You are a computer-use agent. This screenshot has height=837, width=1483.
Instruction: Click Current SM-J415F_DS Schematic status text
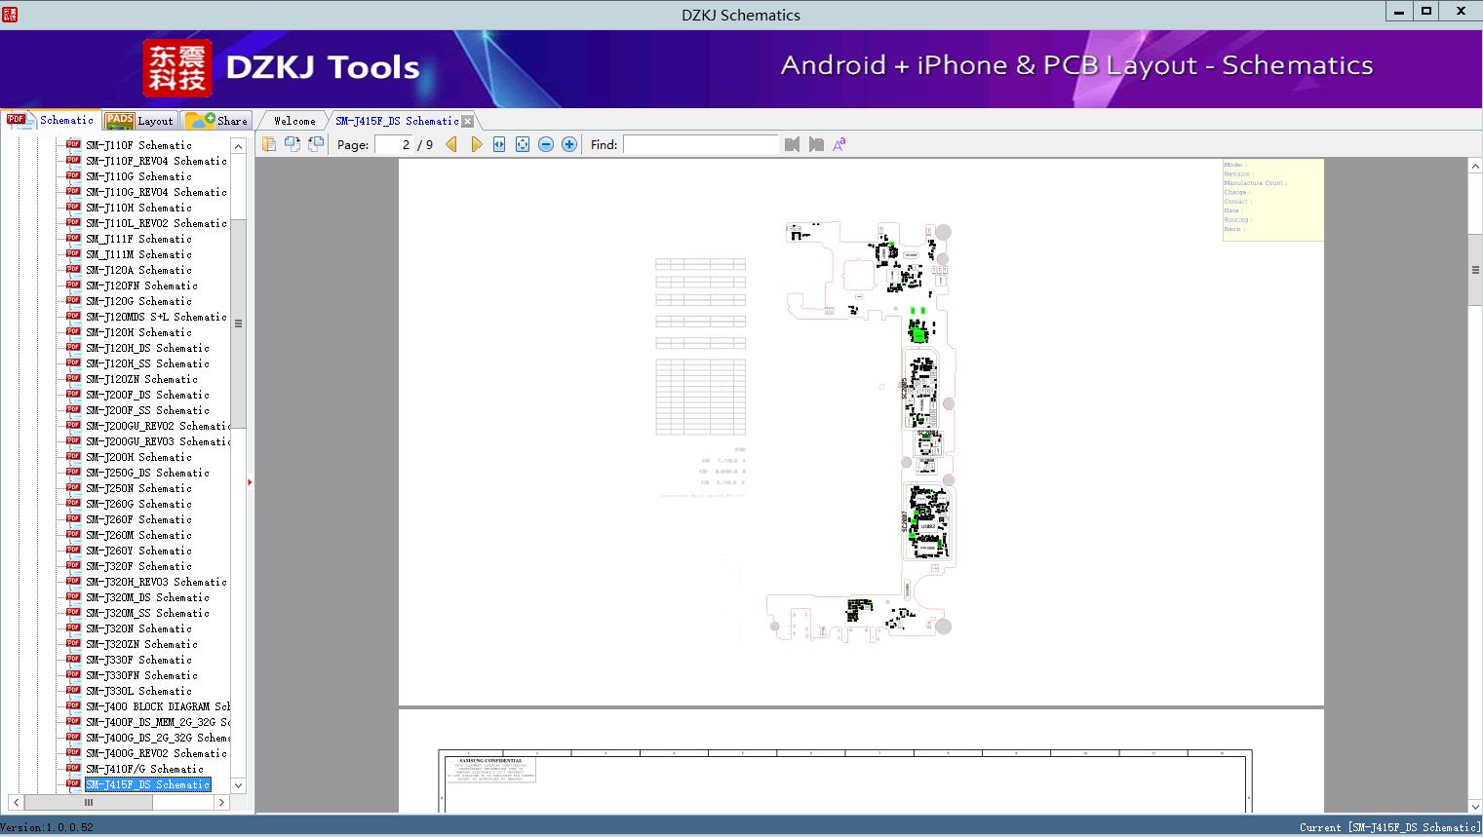pos(1390,827)
